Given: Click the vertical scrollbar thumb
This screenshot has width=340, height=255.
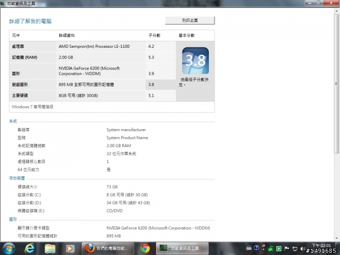Looking at the screenshot, I should (336, 83).
